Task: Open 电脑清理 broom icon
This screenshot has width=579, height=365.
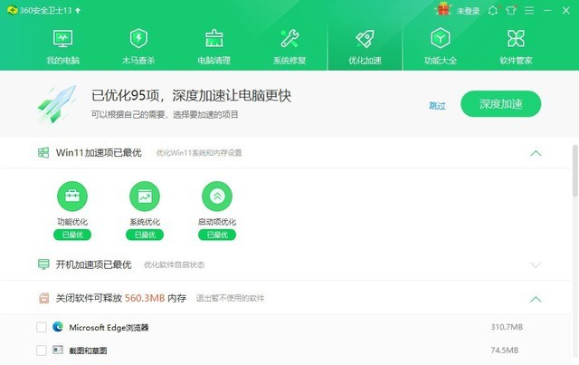Action: click(x=214, y=38)
